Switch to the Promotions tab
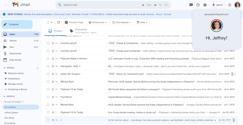The width and height of the screenshot is (243, 125). pyautogui.click(x=84, y=31)
